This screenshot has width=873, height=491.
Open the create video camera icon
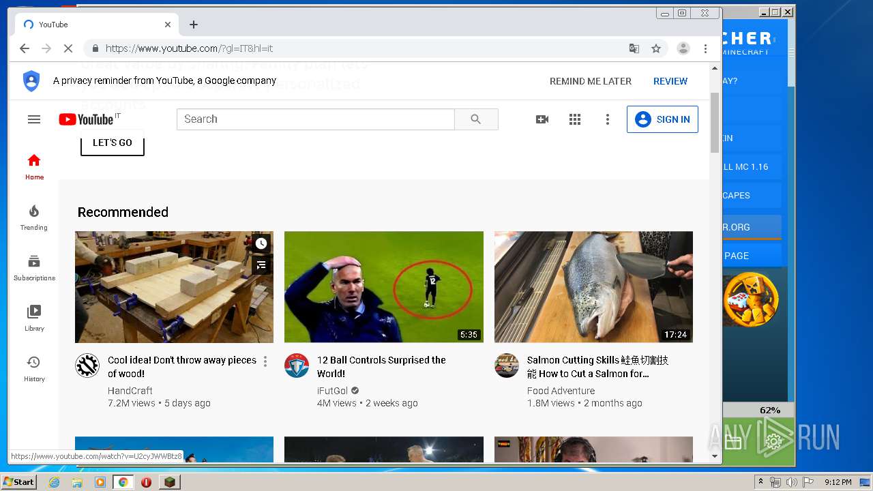542,119
